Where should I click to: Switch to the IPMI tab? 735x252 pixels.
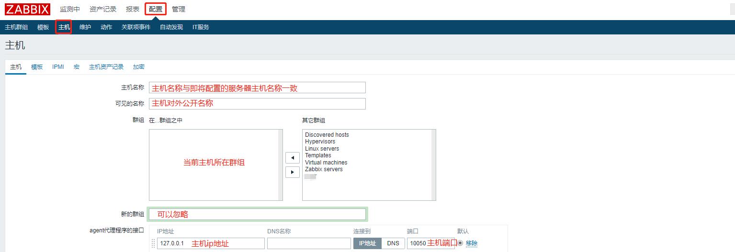coord(58,67)
